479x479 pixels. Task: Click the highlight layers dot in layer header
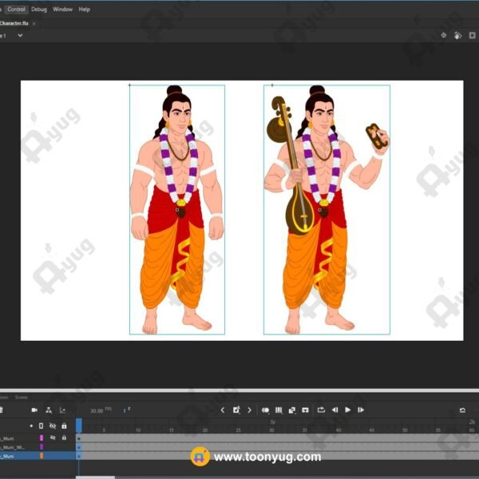[31, 426]
